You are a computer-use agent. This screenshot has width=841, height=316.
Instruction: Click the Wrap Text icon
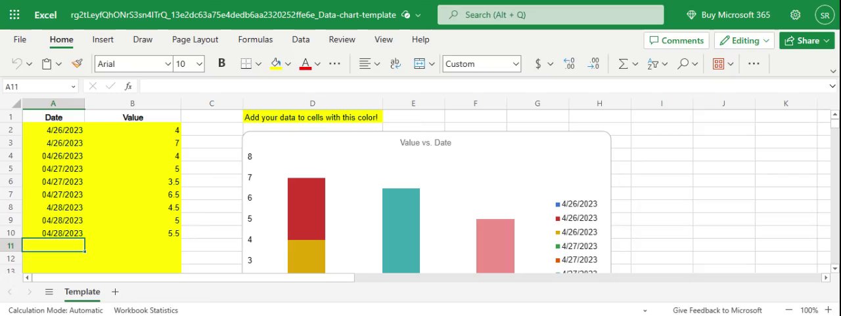395,64
